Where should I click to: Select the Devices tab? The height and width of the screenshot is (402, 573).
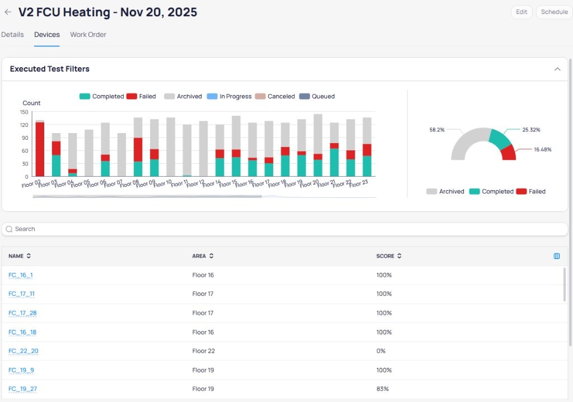coord(47,35)
